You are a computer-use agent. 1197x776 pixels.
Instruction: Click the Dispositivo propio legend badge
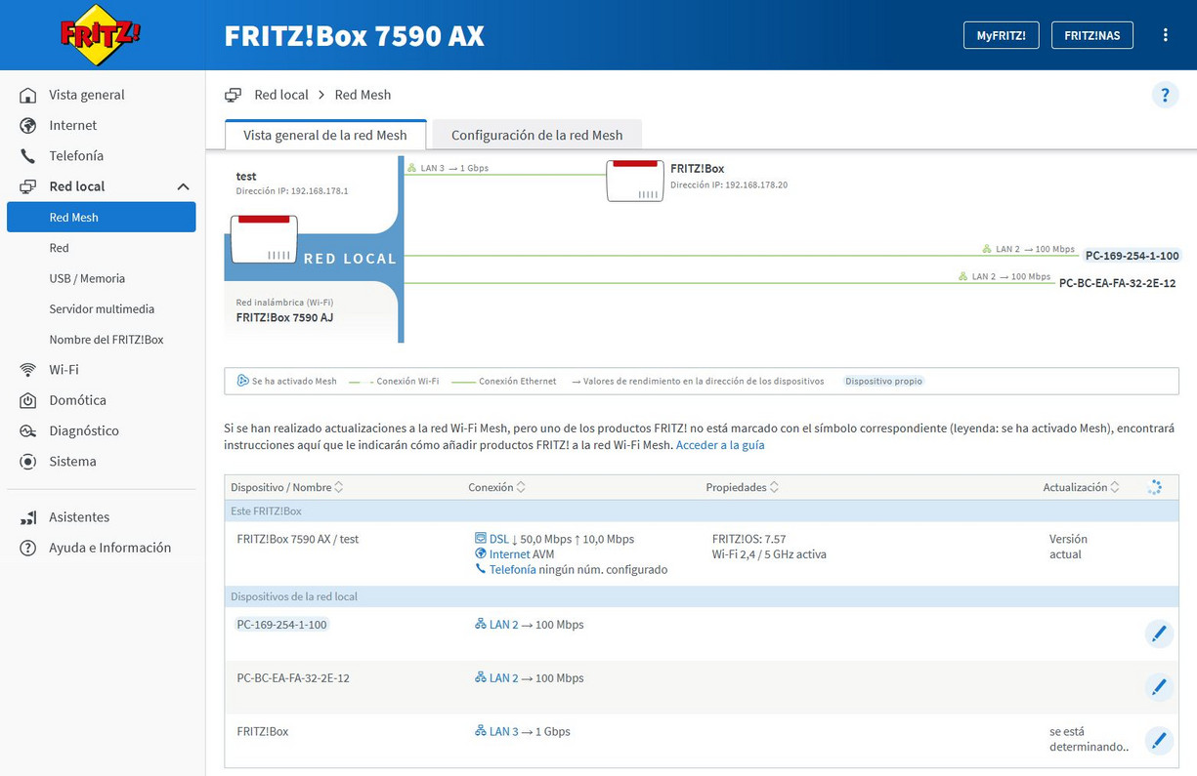[884, 381]
